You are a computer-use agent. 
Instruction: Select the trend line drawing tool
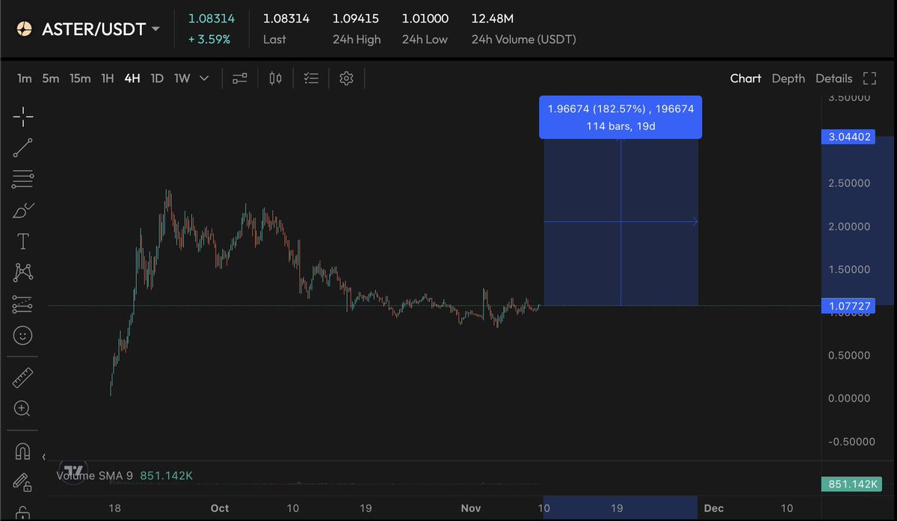point(23,148)
